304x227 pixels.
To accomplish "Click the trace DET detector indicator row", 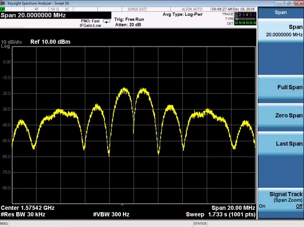I will pos(245,23).
